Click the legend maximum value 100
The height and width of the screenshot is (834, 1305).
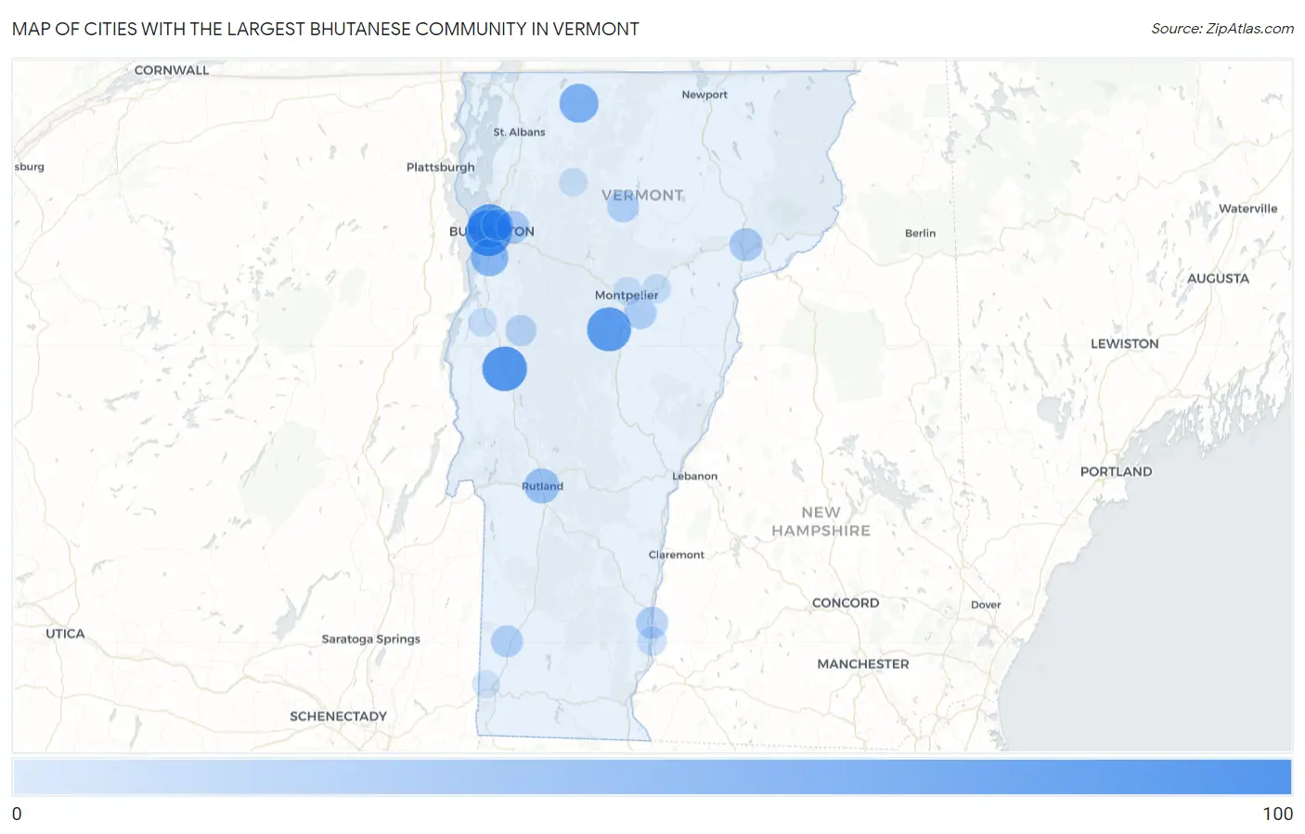1277,814
